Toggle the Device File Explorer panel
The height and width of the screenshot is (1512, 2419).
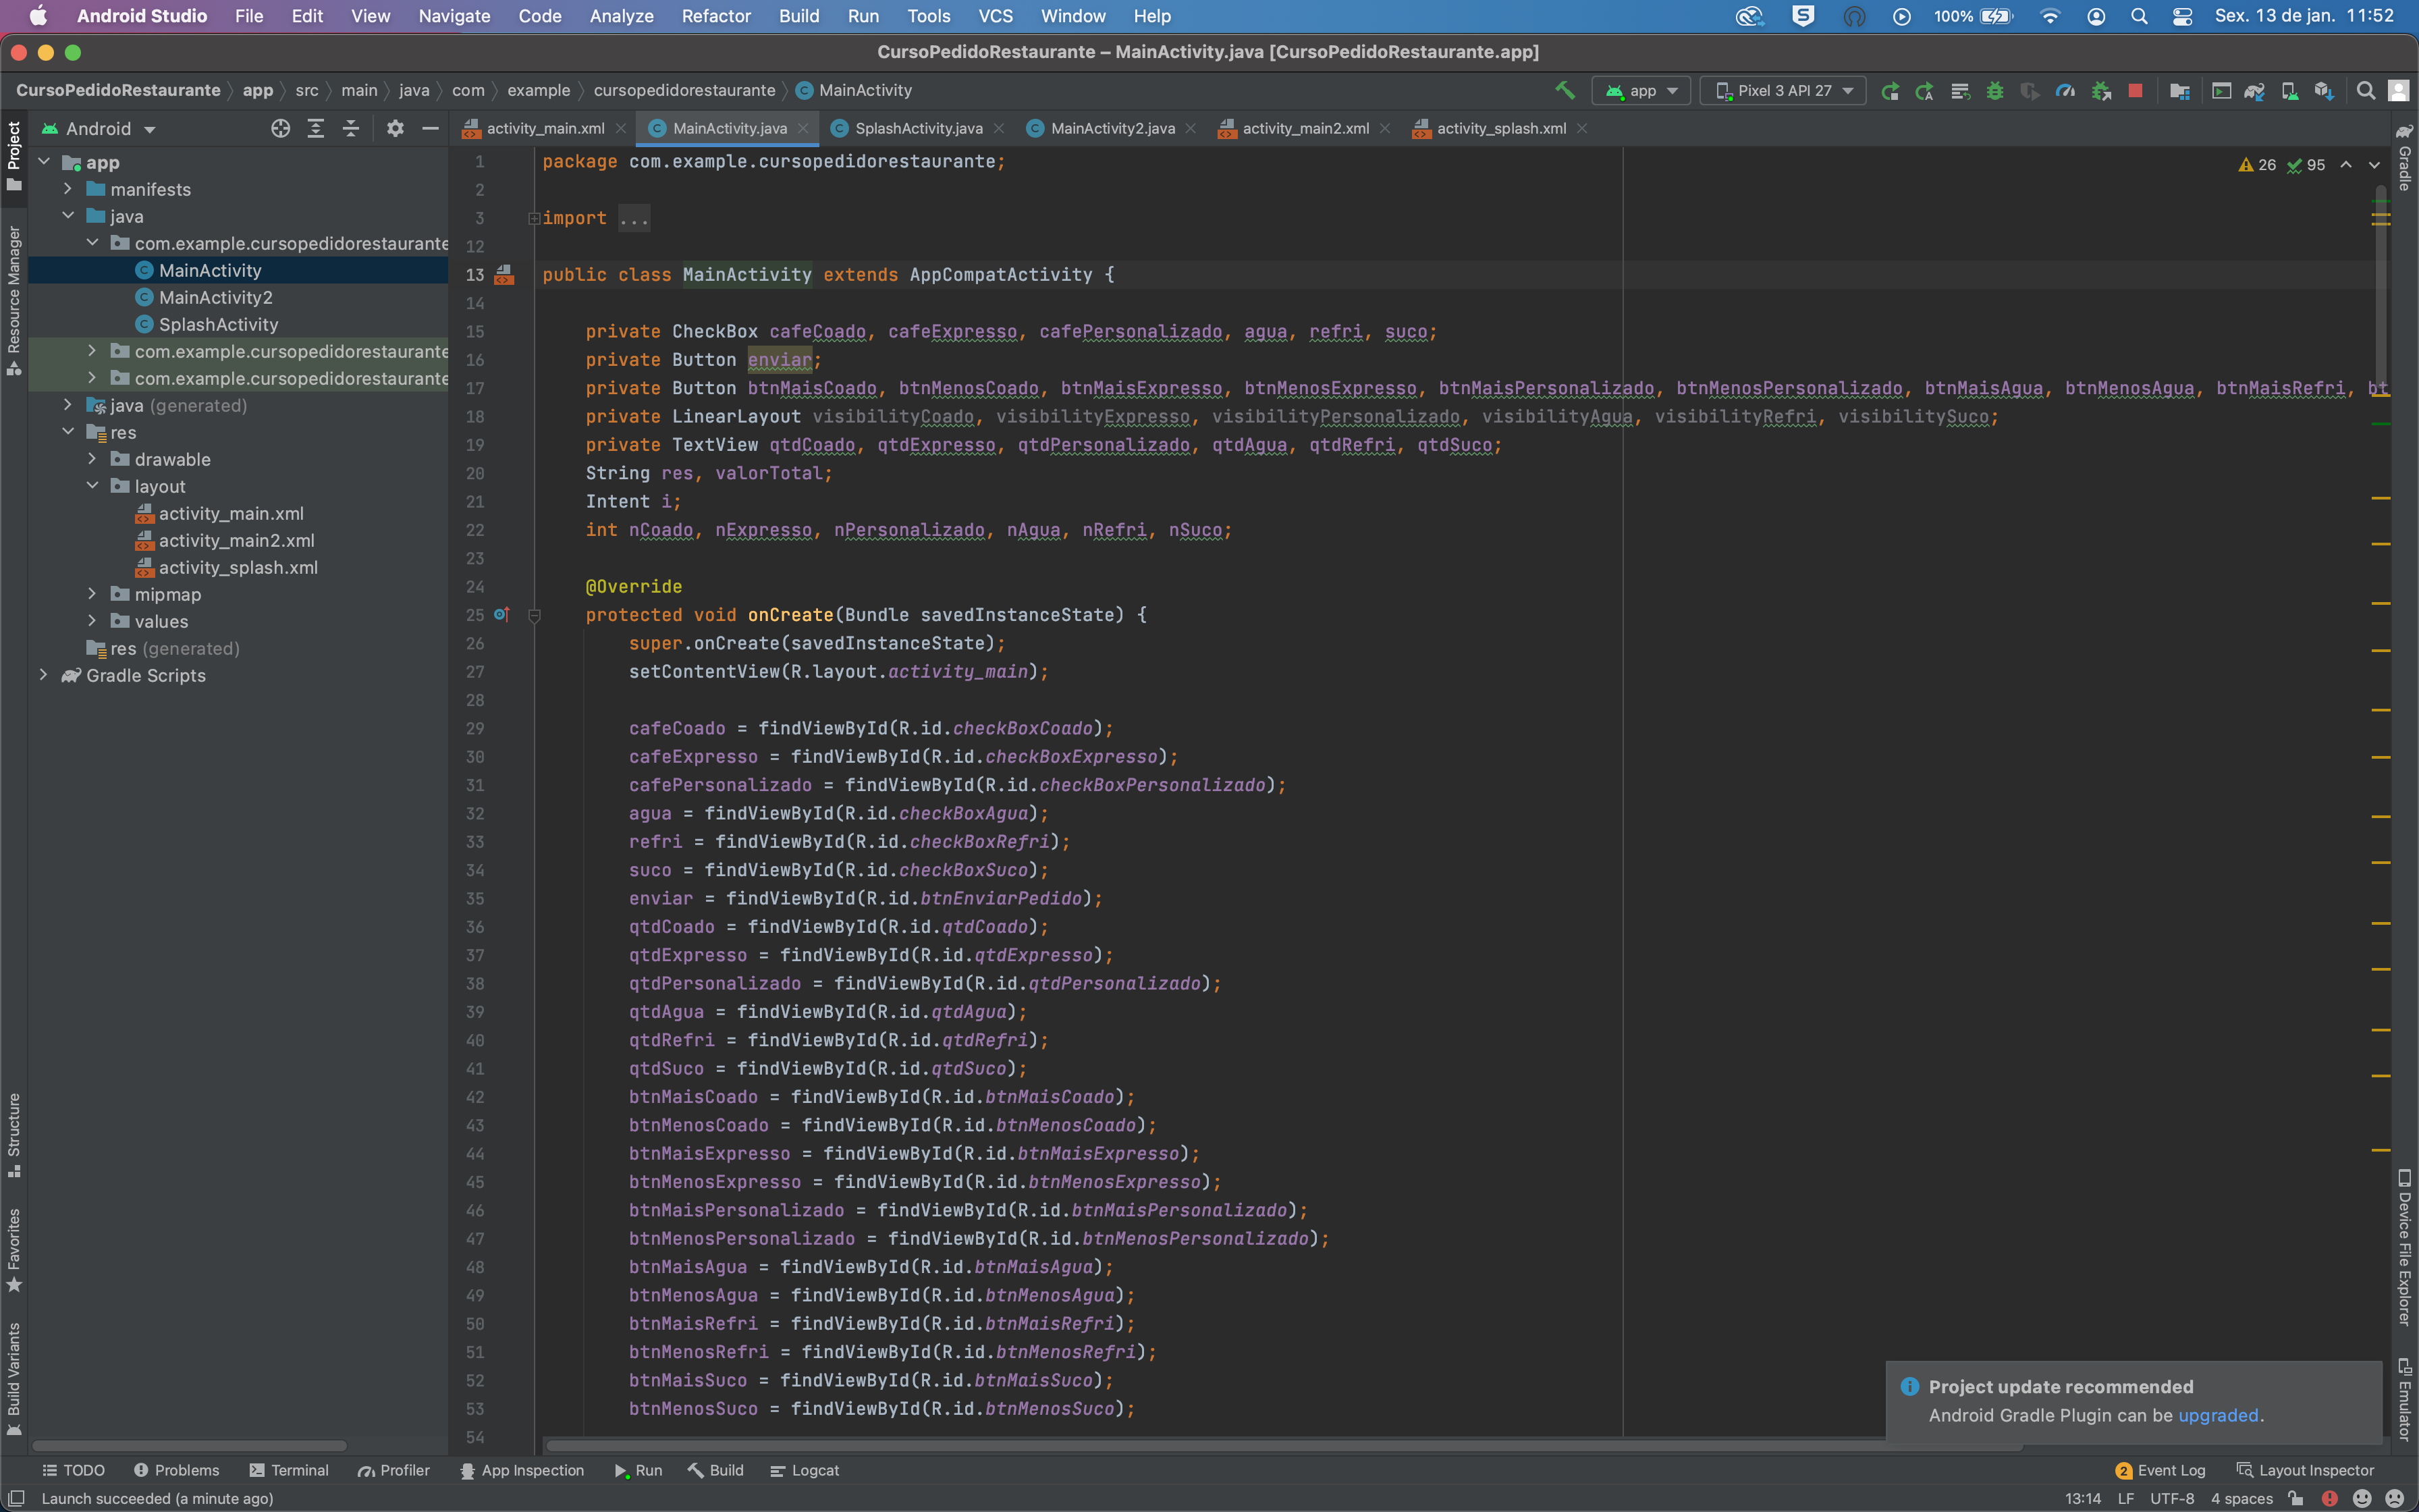click(2404, 1250)
